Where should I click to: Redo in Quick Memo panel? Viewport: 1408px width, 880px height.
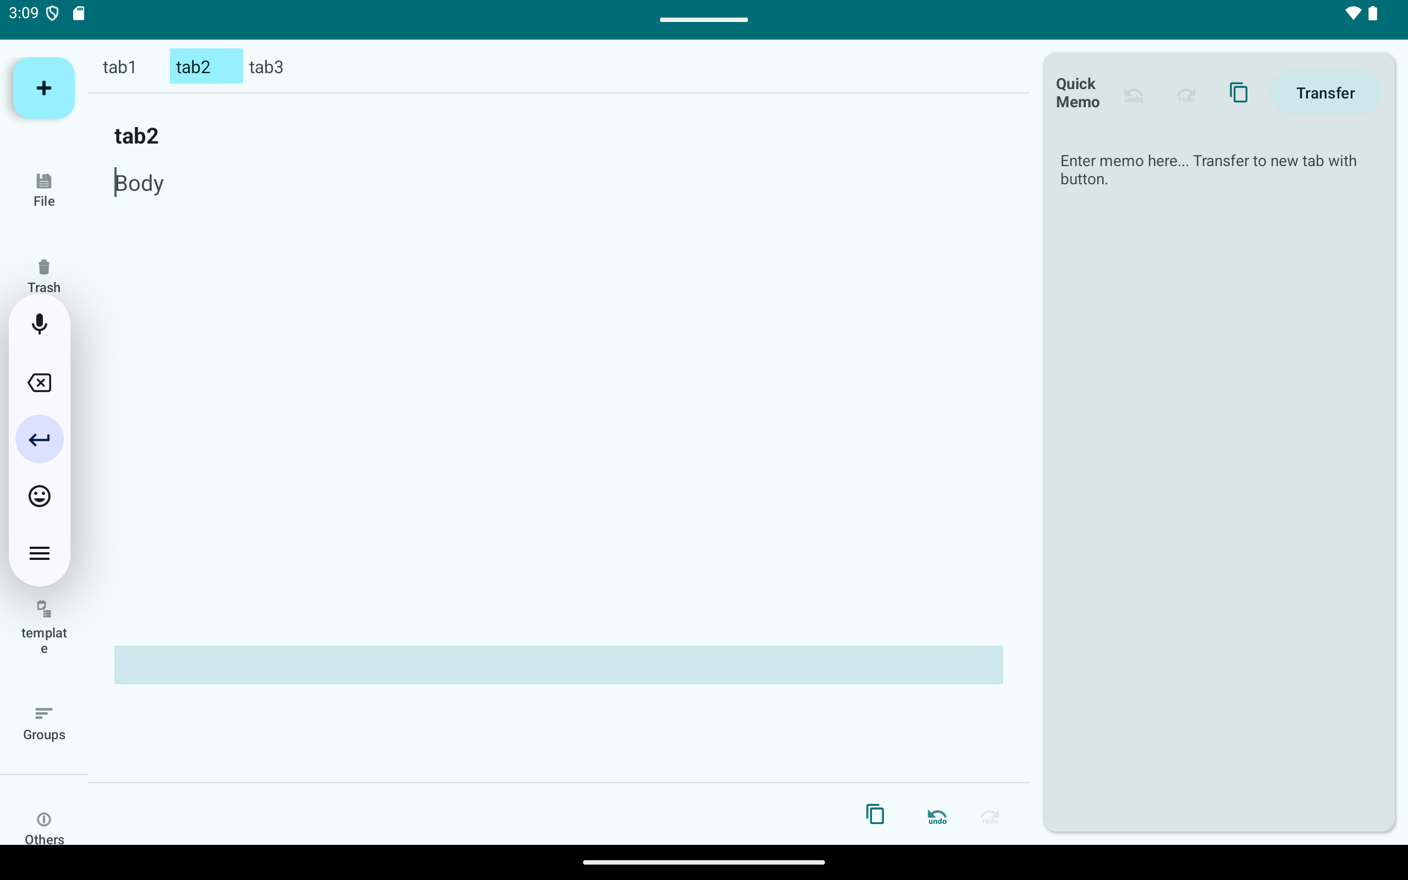tap(1186, 94)
